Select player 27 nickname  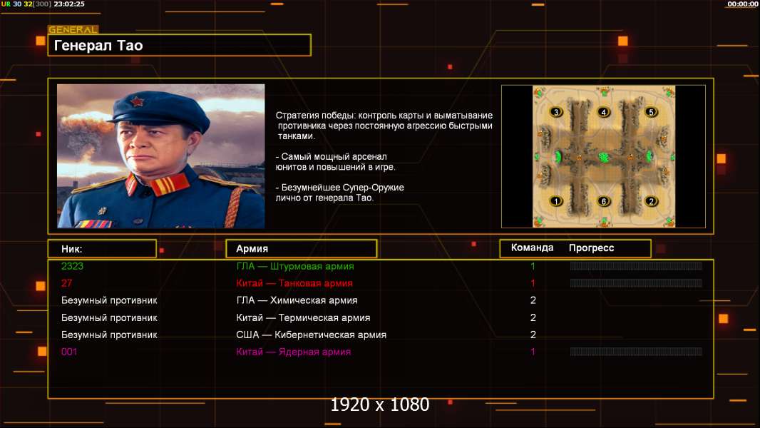tap(66, 283)
